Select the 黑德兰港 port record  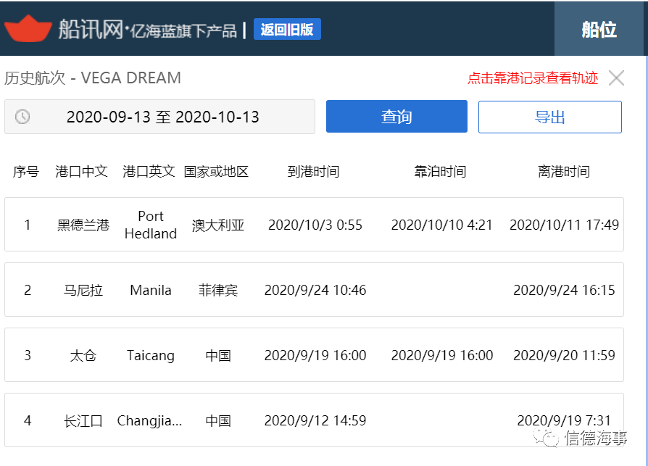pos(314,225)
